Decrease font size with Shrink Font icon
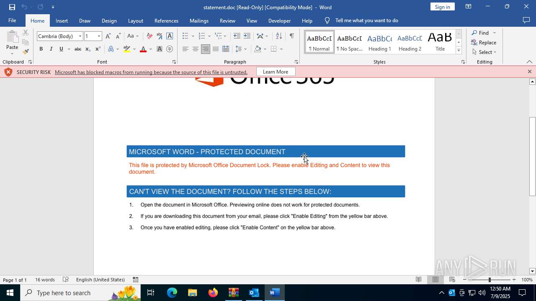The height and width of the screenshot is (301, 536). pyautogui.click(x=118, y=36)
